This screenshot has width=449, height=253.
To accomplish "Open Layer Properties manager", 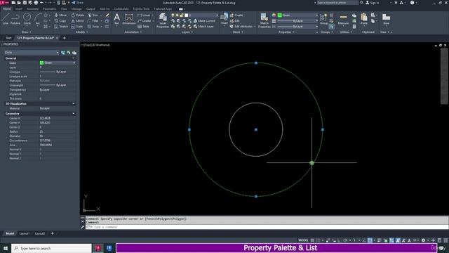I will point(163,20).
